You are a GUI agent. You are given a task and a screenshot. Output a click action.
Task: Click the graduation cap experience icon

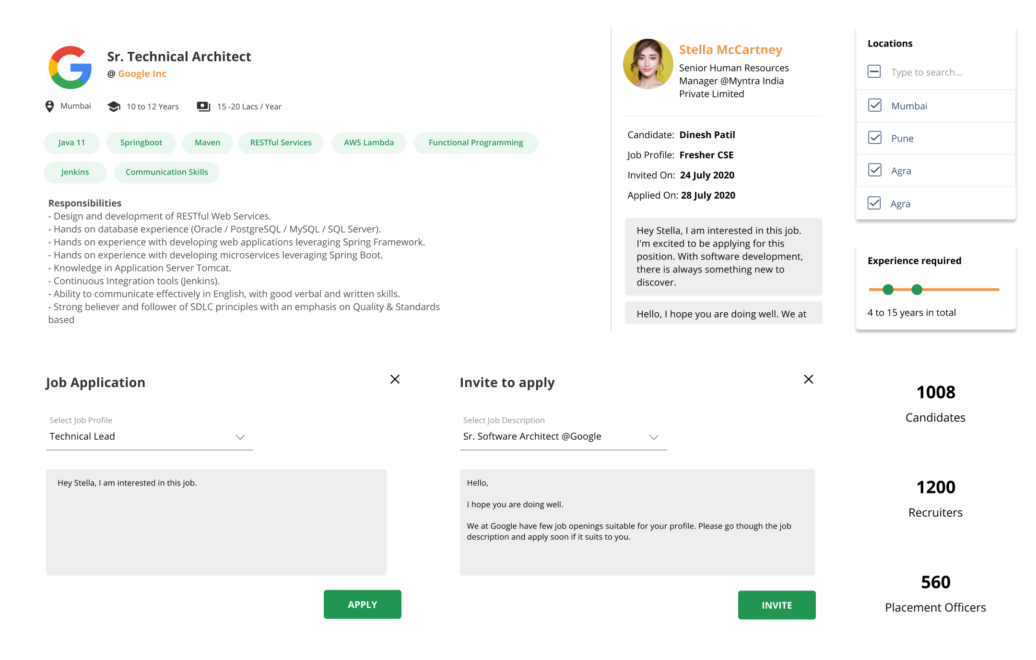(x=114, y=106)
